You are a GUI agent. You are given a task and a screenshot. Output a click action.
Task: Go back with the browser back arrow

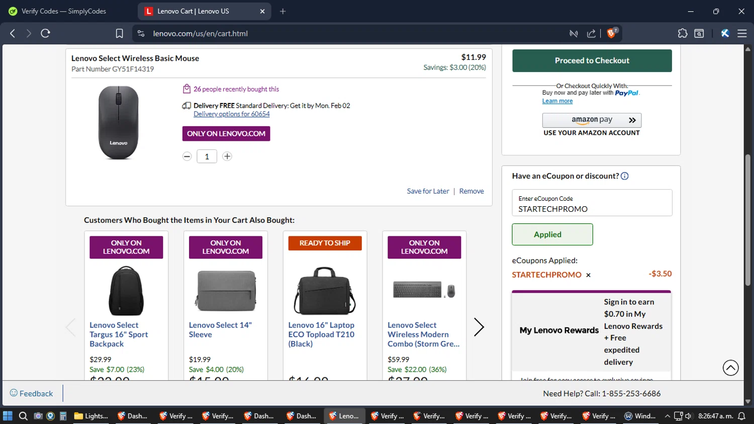click(x=13, y=33)
